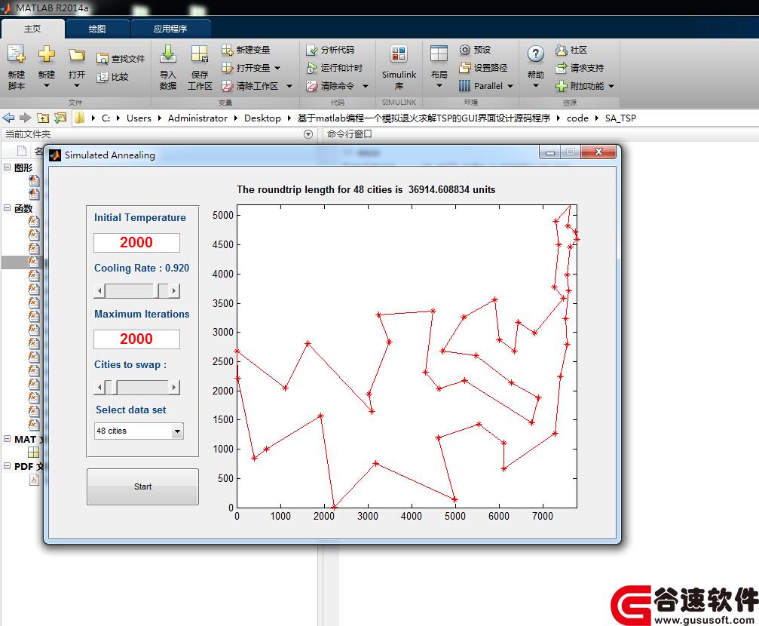Click Analyze Code (分析代码) icon

(312, 50)
